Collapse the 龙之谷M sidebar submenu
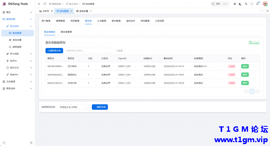 pos(17,26)
